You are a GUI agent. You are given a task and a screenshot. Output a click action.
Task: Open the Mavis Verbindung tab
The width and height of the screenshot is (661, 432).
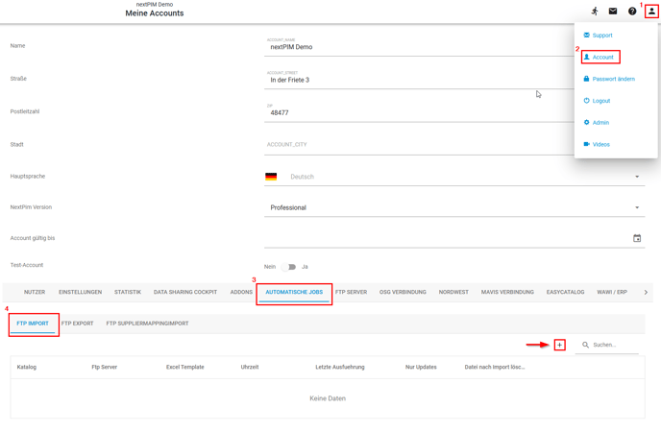coord(507,292)
